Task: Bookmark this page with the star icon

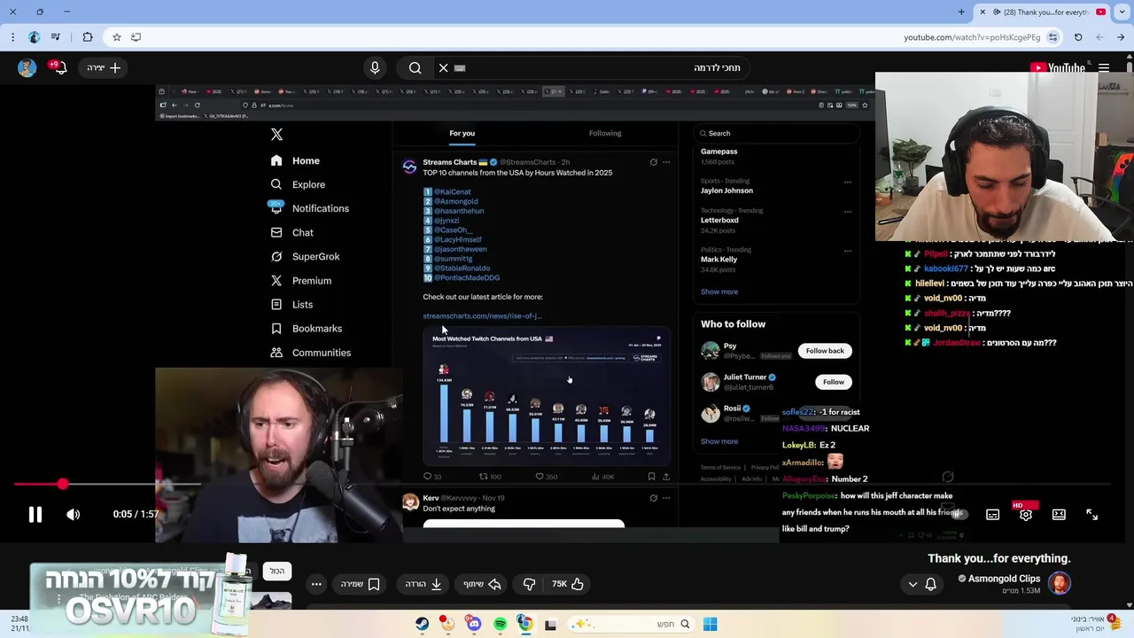Action: (x=116, y=37)
